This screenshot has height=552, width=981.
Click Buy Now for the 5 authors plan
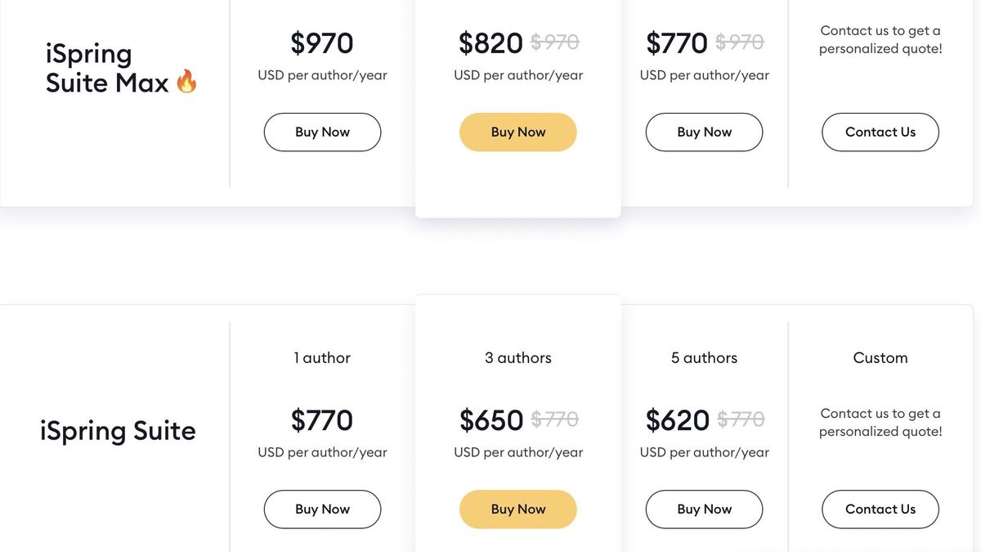point(704,509)
